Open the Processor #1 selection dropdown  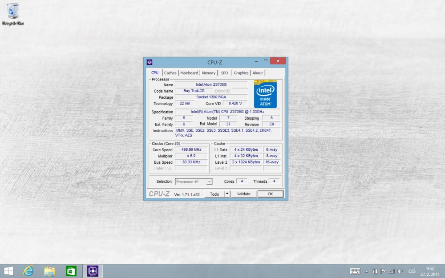194,181
